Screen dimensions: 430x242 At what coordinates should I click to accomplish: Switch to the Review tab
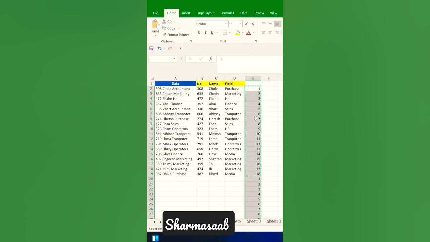pyautogui.click(x=259, y=13)
